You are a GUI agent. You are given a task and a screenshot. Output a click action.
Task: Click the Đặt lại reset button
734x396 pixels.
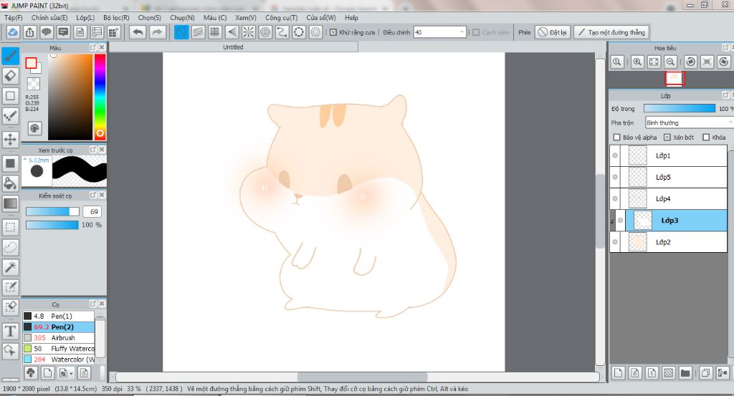point(553,32)
